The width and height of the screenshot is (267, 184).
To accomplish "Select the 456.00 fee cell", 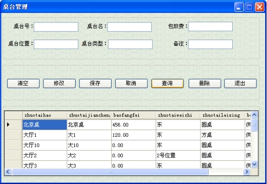I will [133, 125].
